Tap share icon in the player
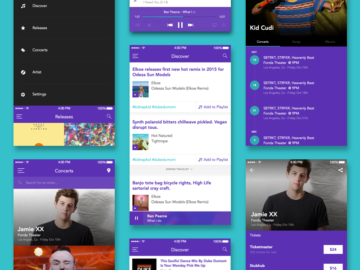The image size is (360, 270). (x=149, y=25)
